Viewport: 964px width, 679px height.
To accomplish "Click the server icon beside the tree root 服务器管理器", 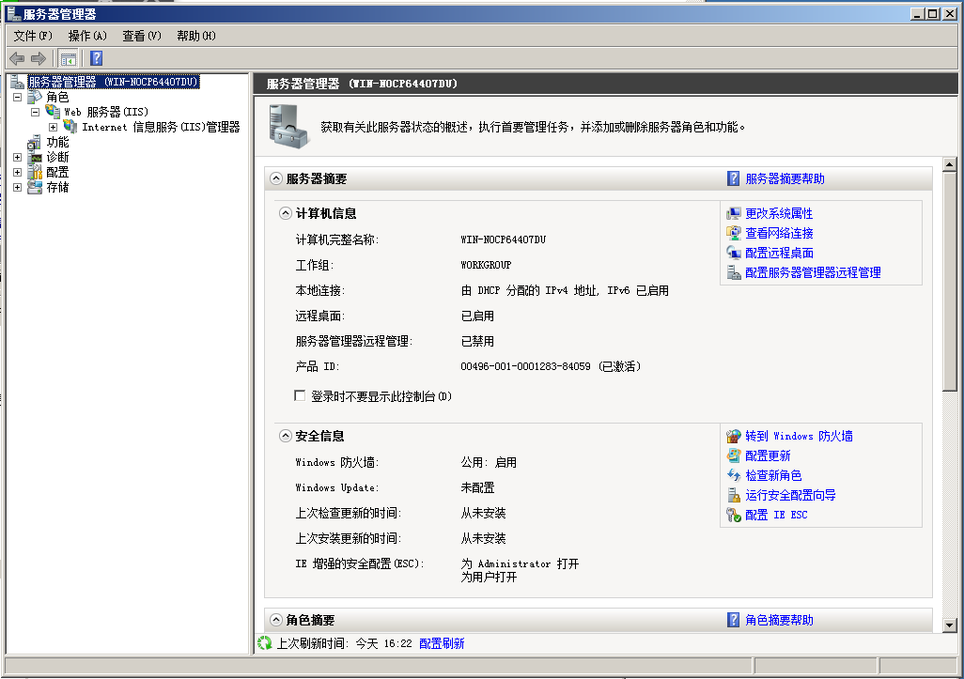I will tap(17, 82).
